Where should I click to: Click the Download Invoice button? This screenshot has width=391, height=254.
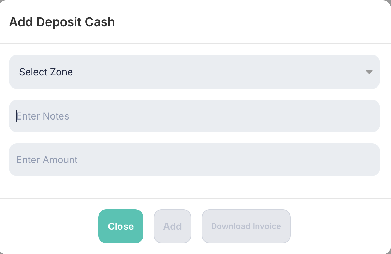[x=246, y=226]
